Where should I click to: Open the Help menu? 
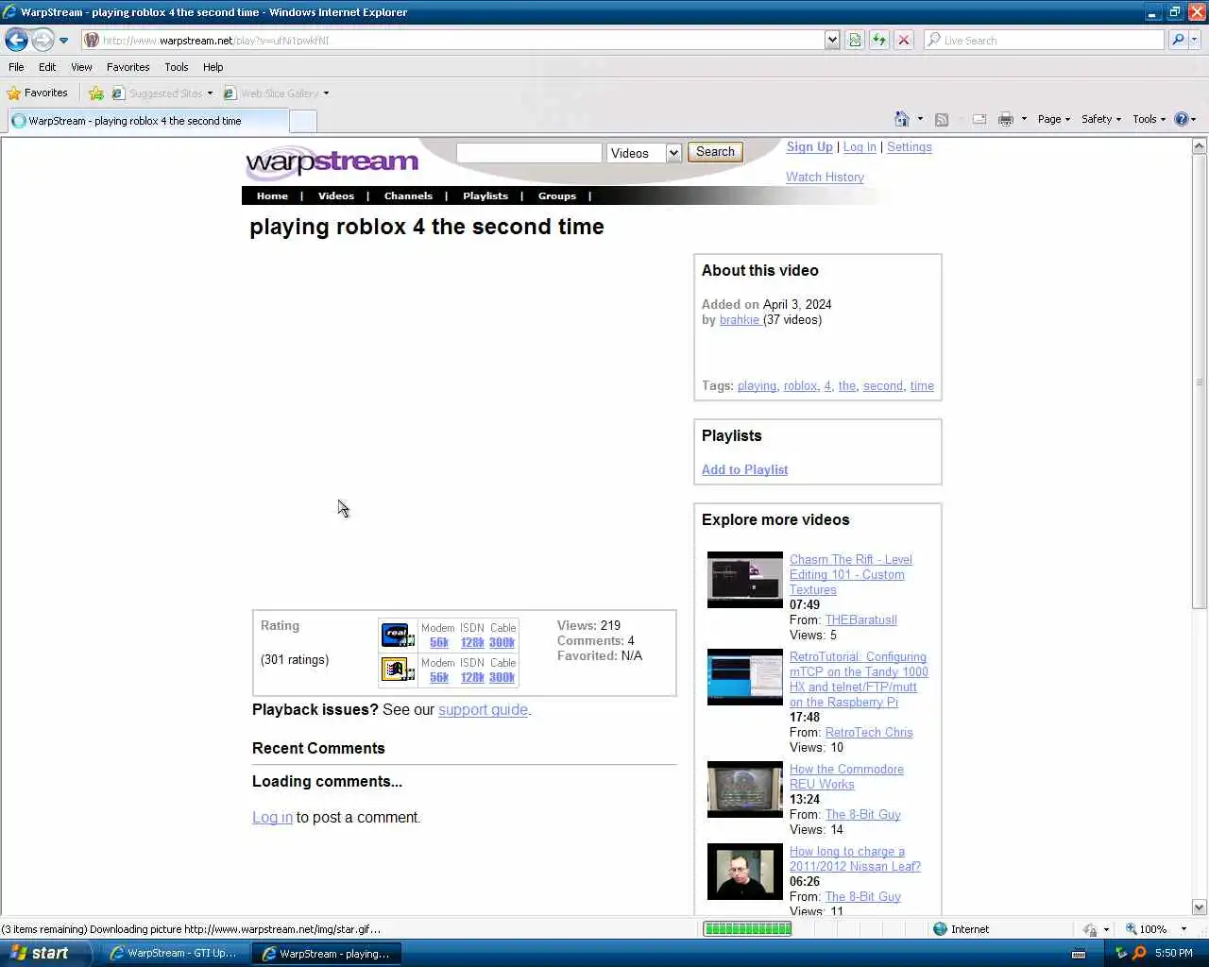coord(213,67)
